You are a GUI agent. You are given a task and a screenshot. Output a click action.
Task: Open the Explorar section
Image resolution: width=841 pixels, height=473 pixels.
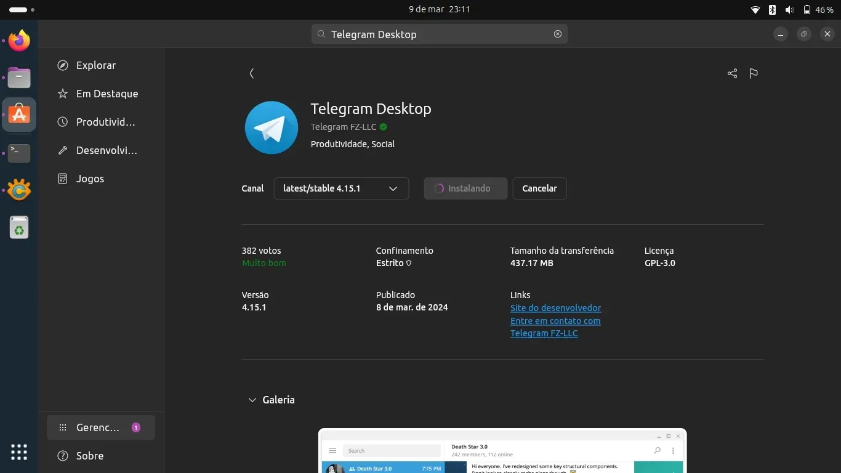pos(96,65)
